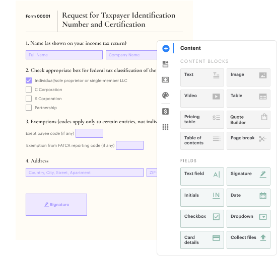Check the C Corporation checkbox
The width and height of the screenshot is (277, 256).
(29, 90)
